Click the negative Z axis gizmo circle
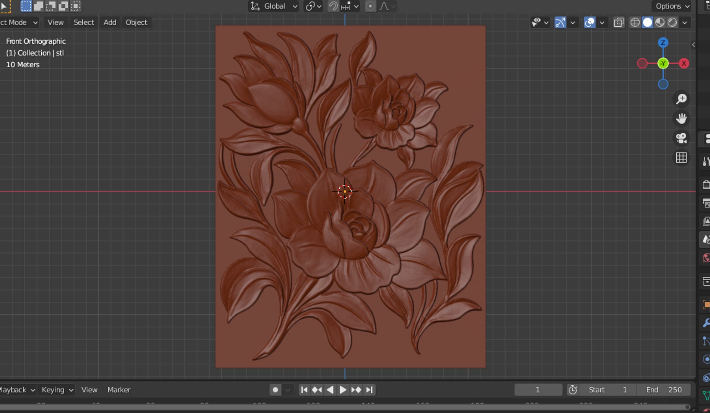The width and height of the screenshot is (710, 413). 663,84
